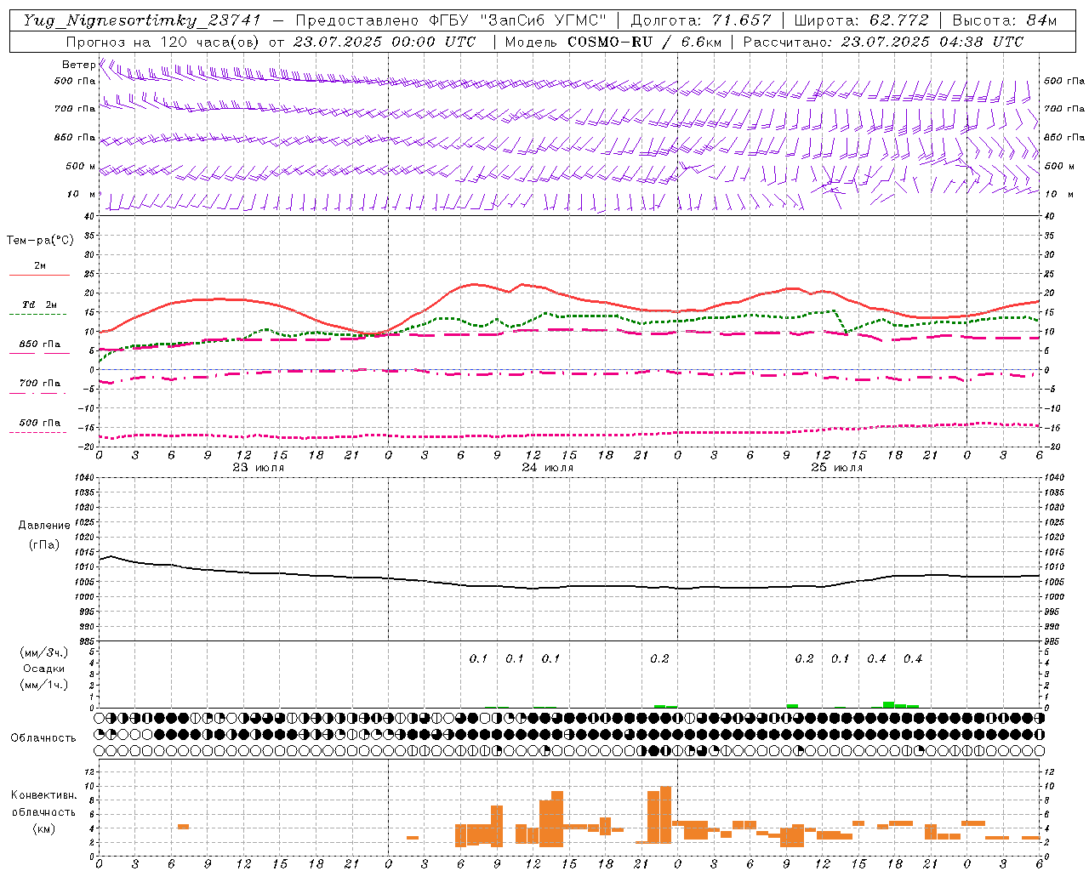Screen dimensions: 1089x871
Task: Click the 700 гПа temperature legend label
Action: coord(39,383)
